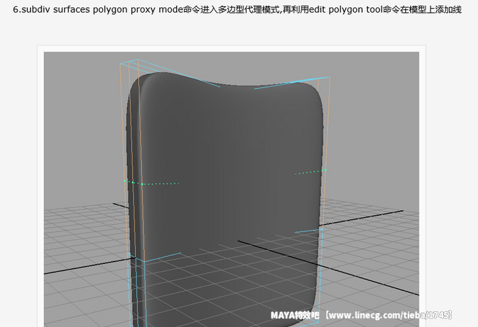Click the step 6 instruction text about polygon proxy mode

pyautogui.click(x=237, y=10)
